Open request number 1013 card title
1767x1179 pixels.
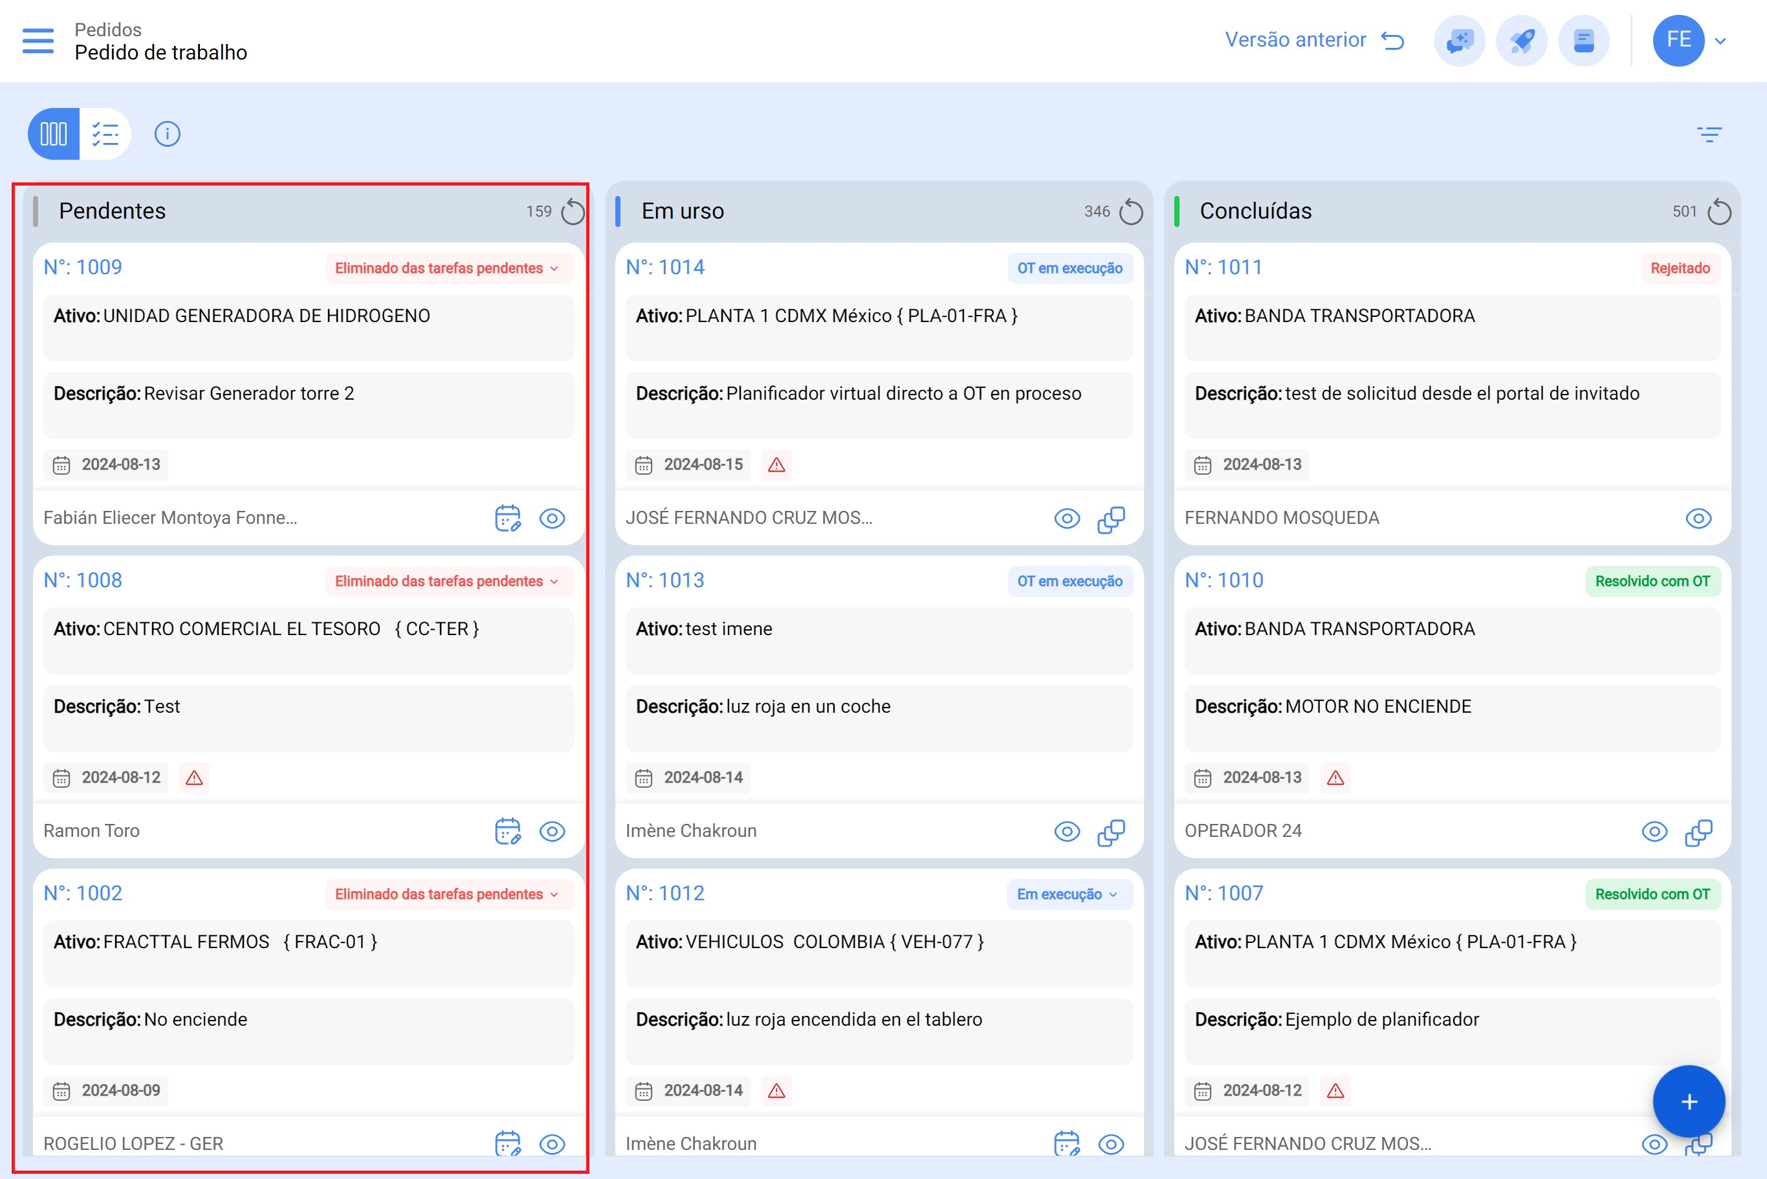[665, 581]
